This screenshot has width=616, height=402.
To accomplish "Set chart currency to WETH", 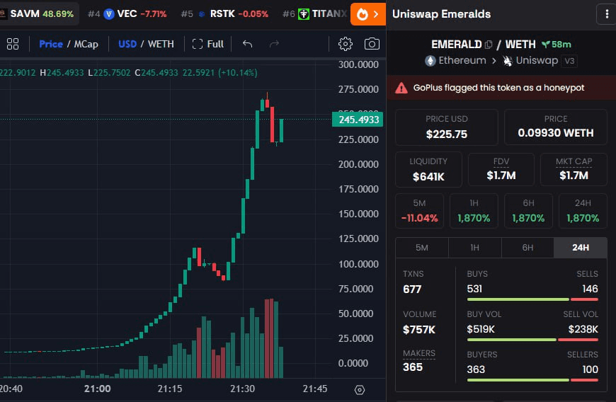I will (161, 44).
